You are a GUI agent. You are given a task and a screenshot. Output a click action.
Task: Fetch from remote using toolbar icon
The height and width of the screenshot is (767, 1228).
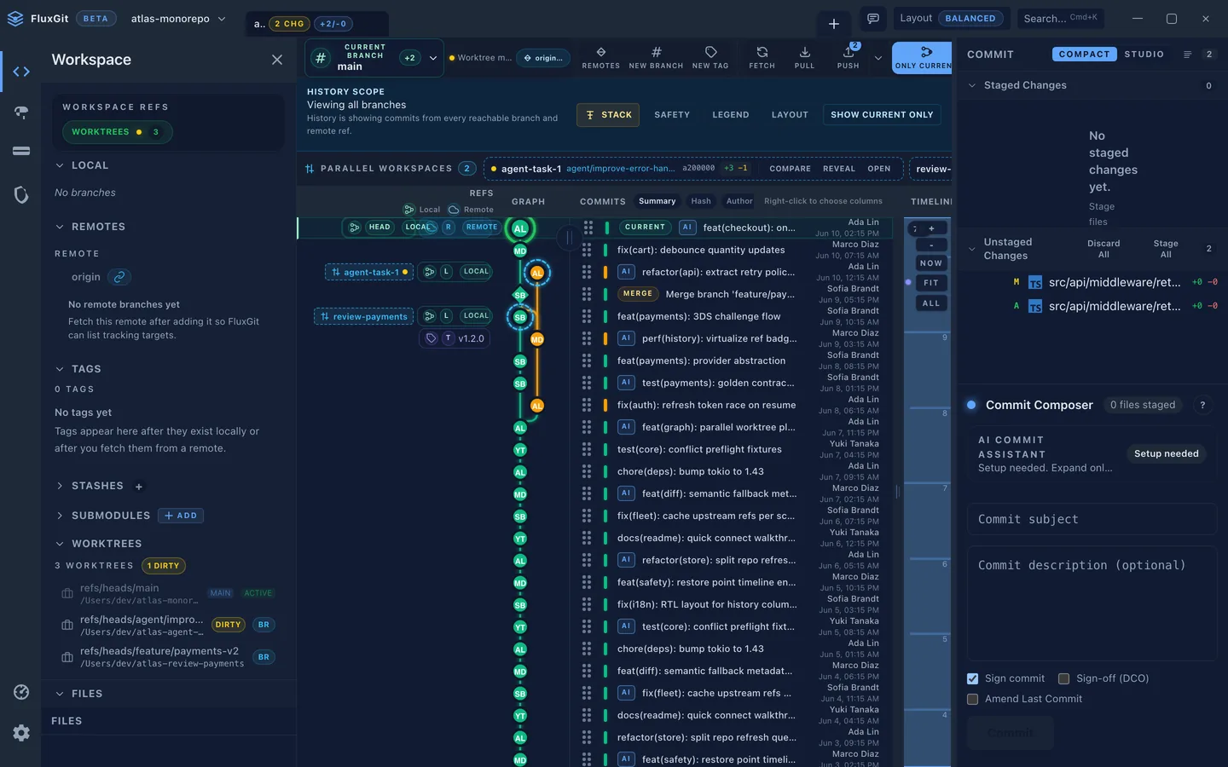click(x=762, y=57)
